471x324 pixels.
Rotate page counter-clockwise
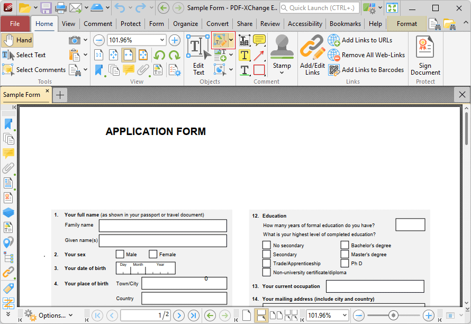coord(159,55)
